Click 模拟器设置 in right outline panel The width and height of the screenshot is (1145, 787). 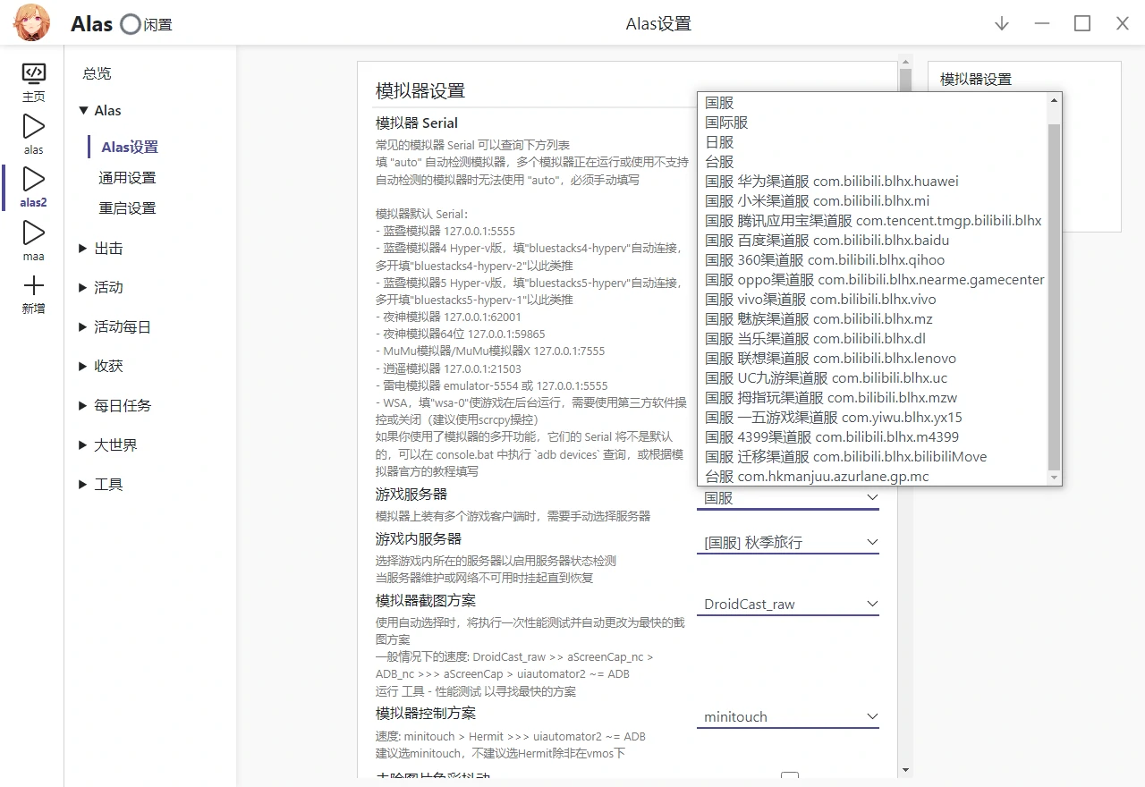[x=976, y=80]
